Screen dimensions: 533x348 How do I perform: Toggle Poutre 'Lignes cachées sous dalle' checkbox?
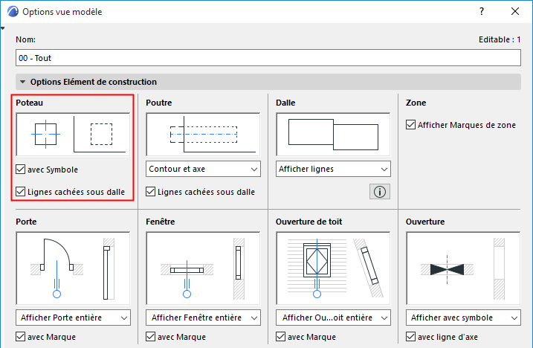click(x=151, y=192)
